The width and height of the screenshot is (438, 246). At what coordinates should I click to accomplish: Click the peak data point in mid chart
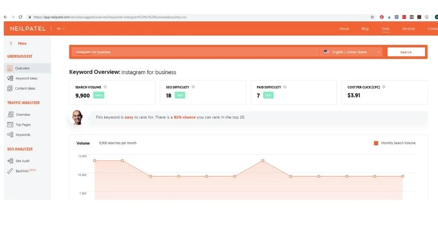(x=263, y=161)
